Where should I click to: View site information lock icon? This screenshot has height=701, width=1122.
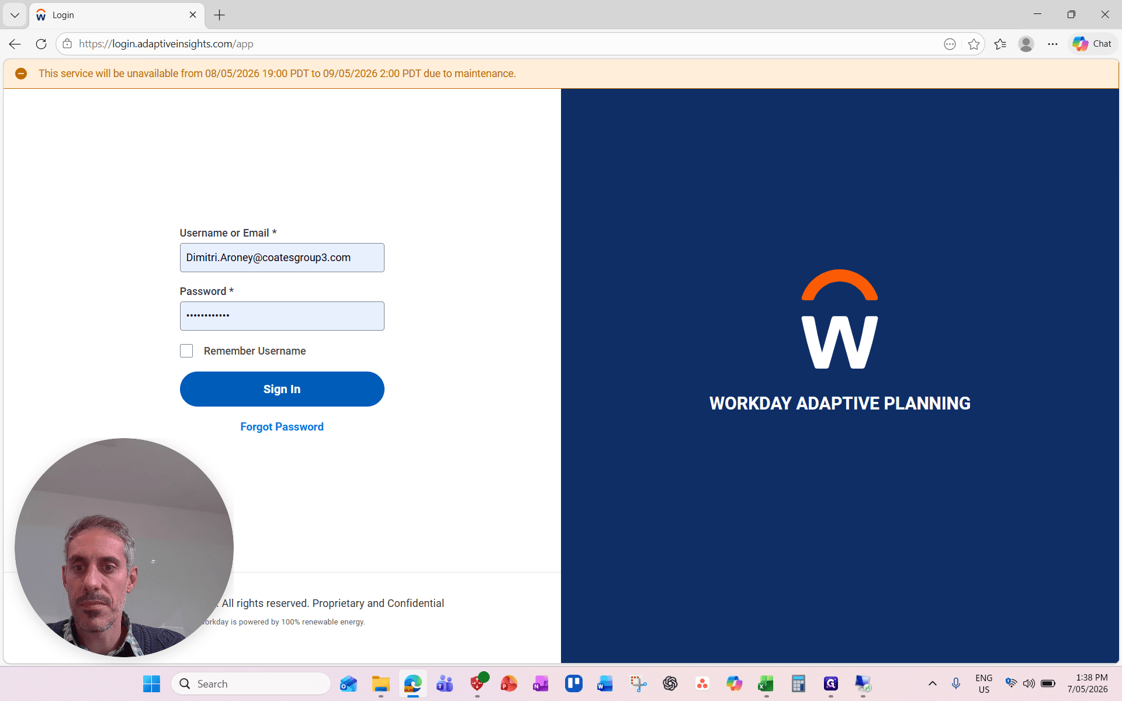click(x=67, y=44)
